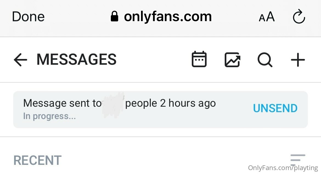Search messages with the magnifier icon
This screenshot has width=321, height=178.
point(265,60)
